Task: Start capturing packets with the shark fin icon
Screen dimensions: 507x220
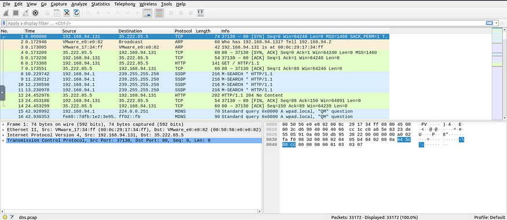Action: tap(5, 13)
